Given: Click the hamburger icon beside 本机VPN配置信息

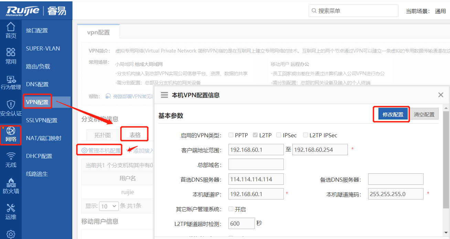Looking at the screenshot, I should point(164,95).
